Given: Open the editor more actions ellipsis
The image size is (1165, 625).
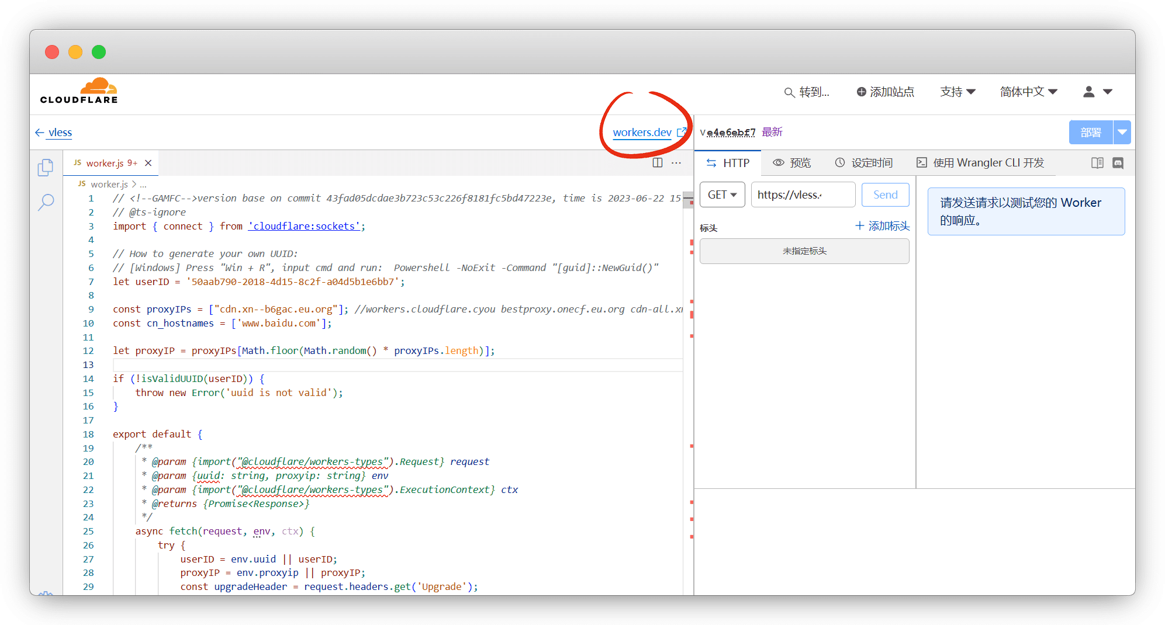Looking at the screenshot, I should (676, 163).
